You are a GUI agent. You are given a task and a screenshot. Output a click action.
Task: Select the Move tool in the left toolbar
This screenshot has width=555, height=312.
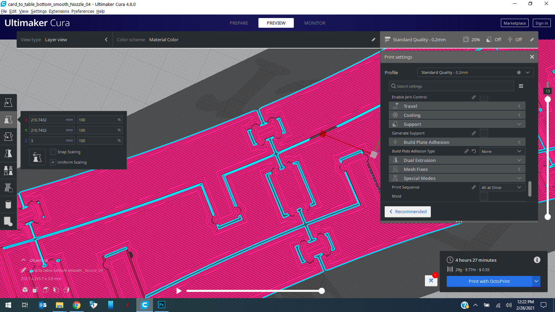(8, 103)
